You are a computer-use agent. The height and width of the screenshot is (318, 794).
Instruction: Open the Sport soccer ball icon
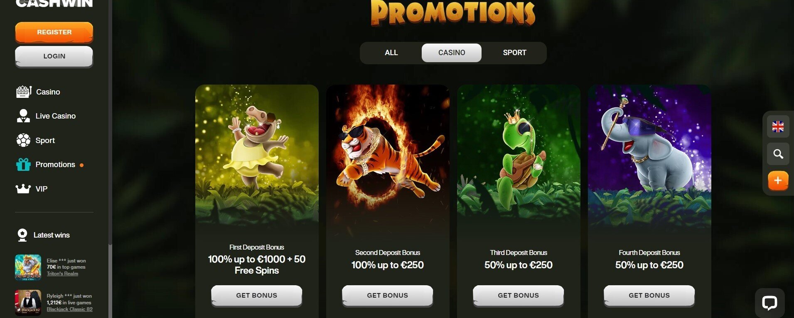tap(23, 140)
